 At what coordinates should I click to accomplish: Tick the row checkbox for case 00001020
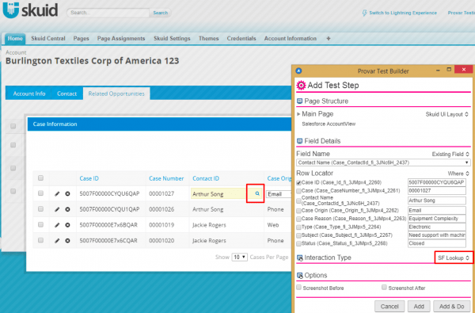pos(40,240)
